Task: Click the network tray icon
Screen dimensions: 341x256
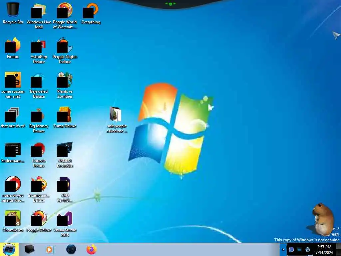Action: [299, 250]
